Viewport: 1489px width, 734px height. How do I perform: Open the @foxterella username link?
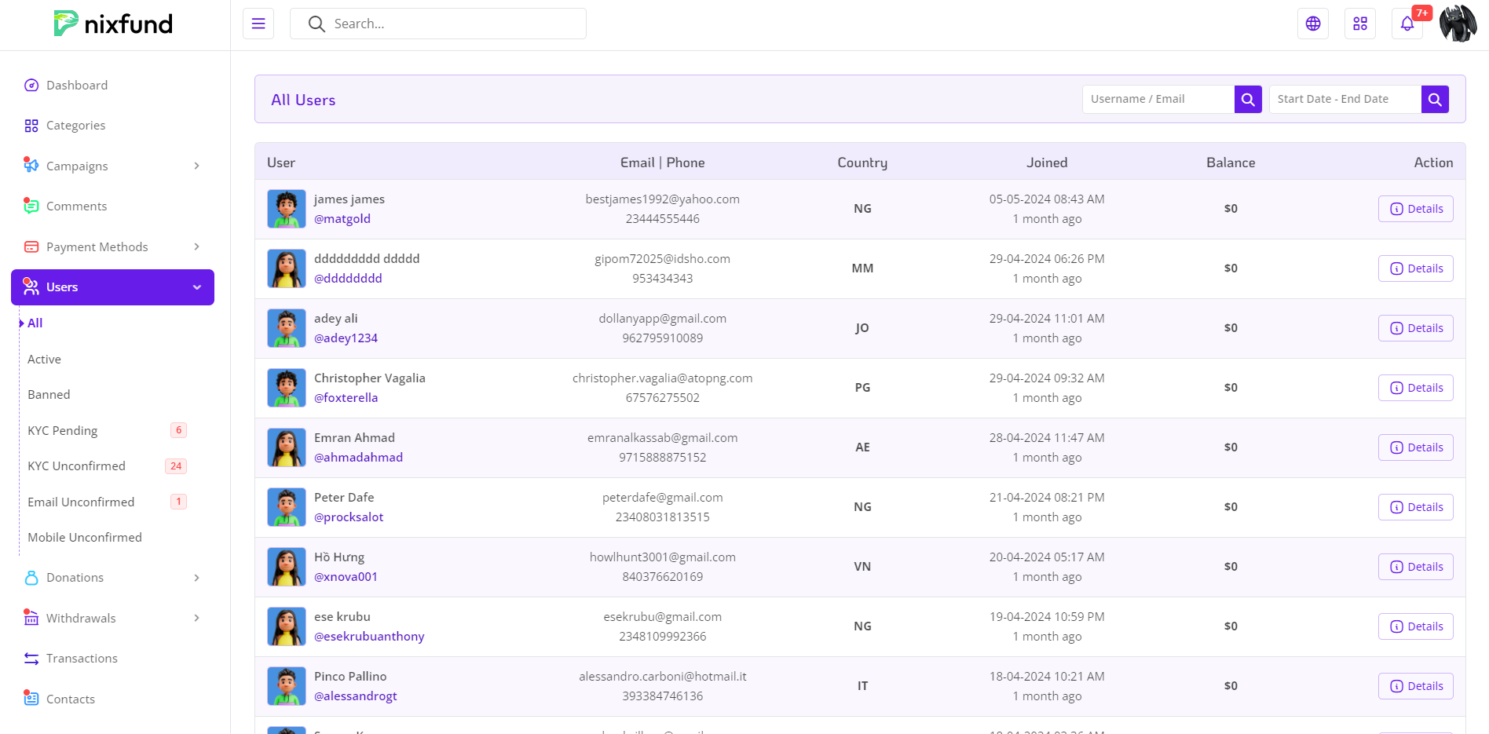tap(346, 398)
